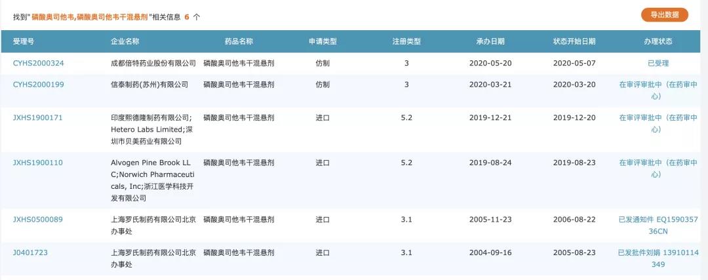
Task: Click the 受理号 column header
Action: point(24,41)
